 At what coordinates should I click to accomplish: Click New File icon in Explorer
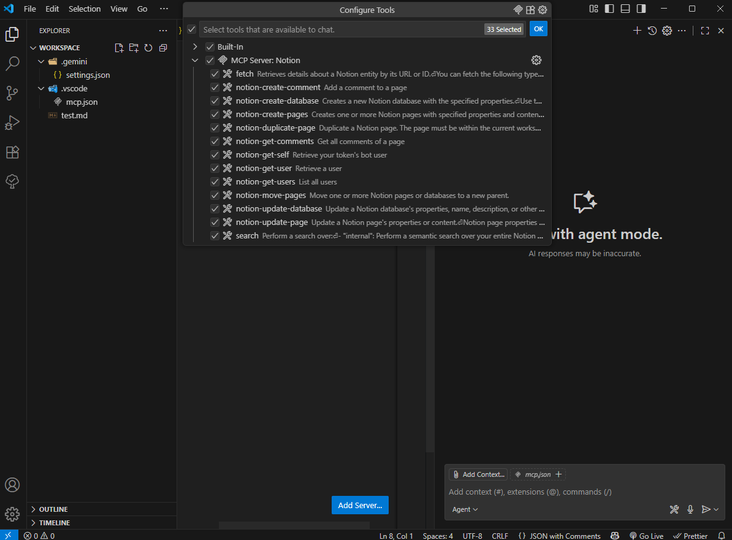pos(119,48)
